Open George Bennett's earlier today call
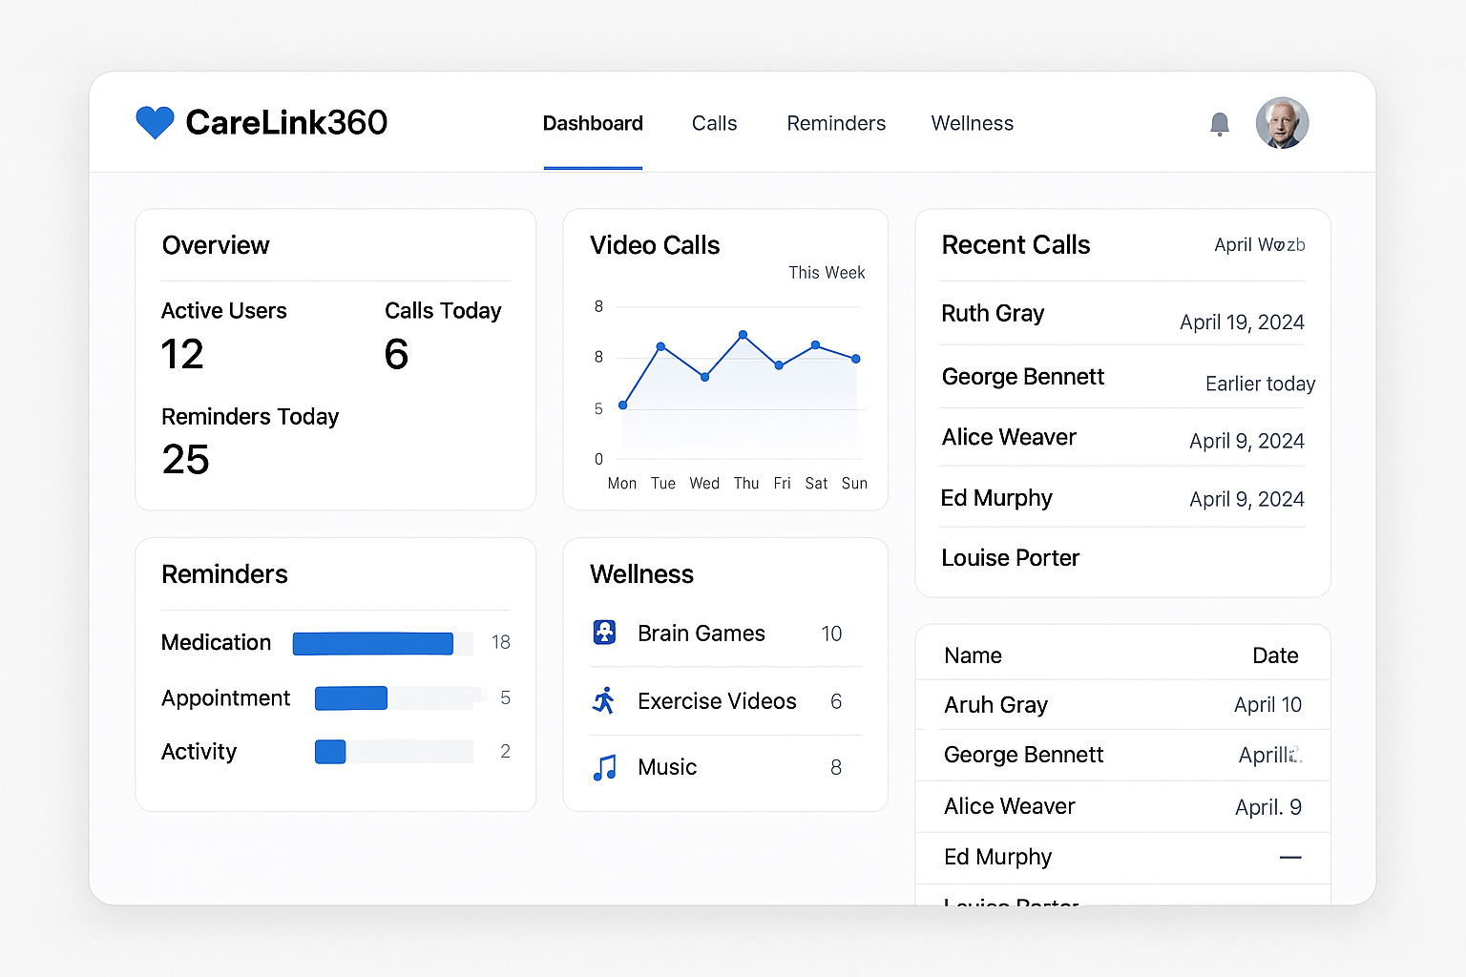Screen dimensions: 1466x977 pos(1022,377)
